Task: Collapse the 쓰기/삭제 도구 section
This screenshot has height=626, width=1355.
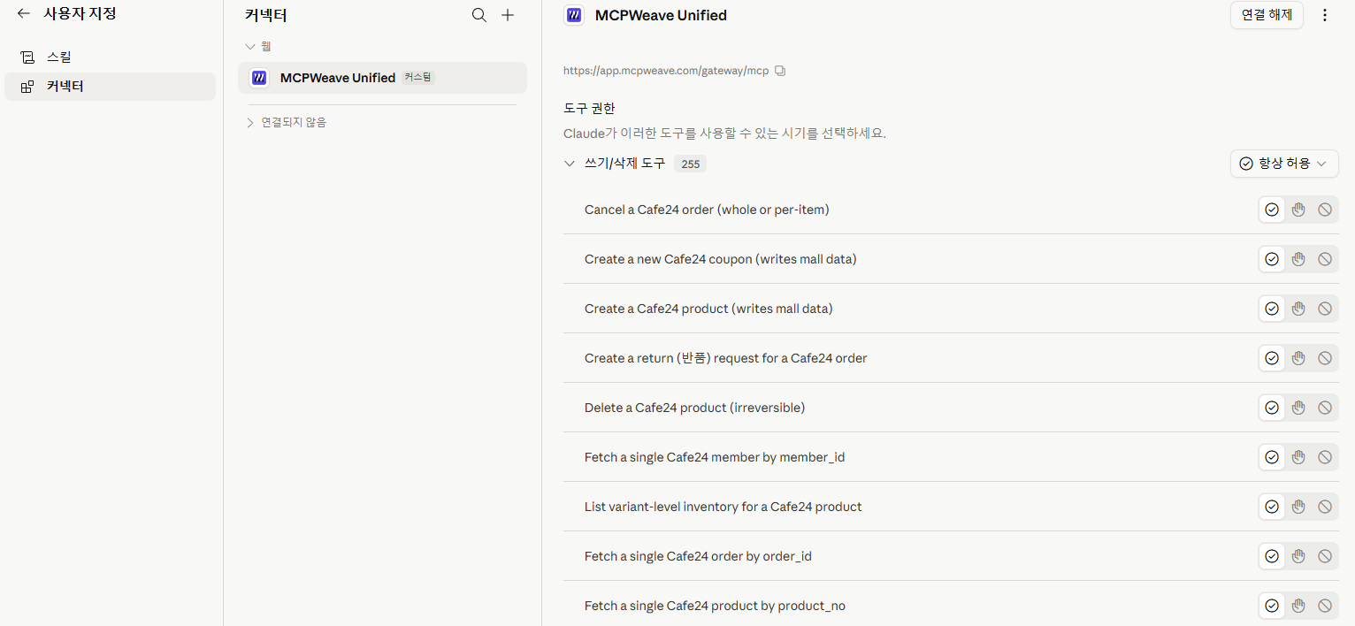Action: [x=570, y=164]
